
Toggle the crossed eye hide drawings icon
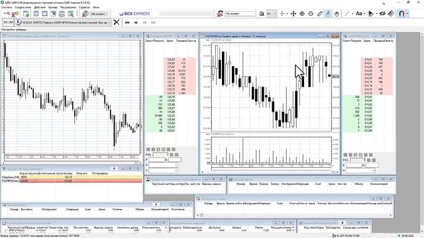coord(382,13)
